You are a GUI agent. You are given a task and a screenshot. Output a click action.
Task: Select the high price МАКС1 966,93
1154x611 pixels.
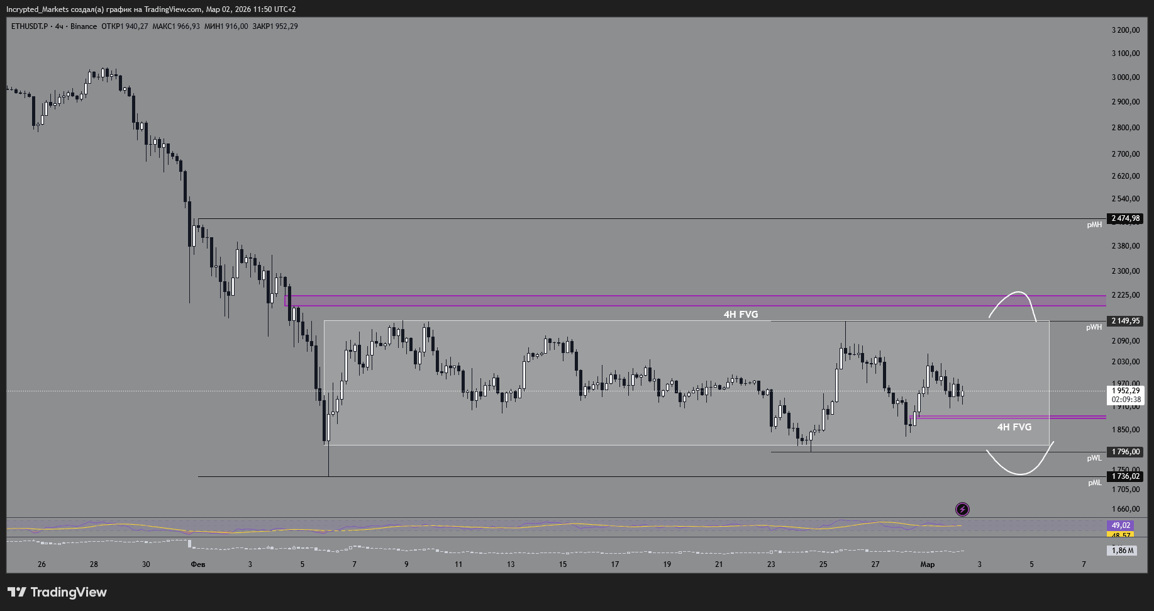point(176,26)
